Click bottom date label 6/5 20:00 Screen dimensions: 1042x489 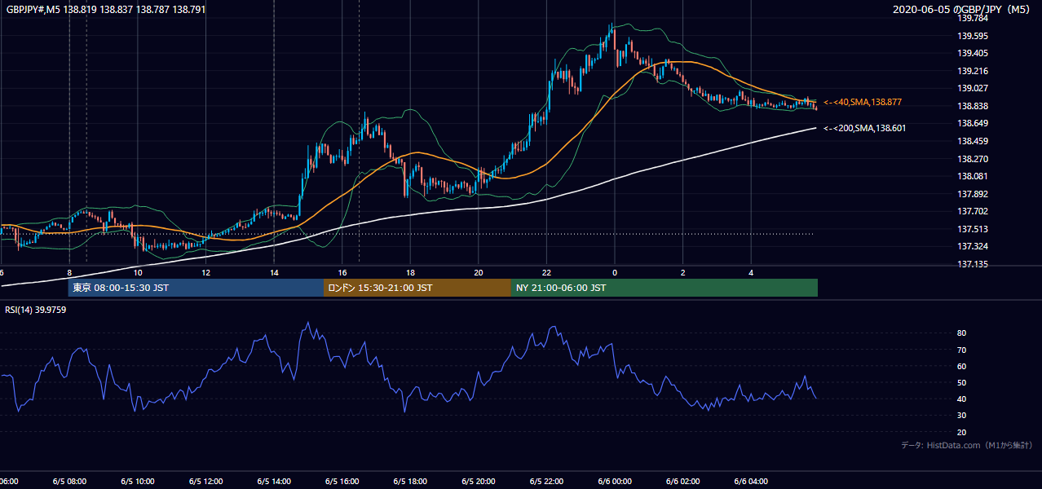pos(479,482)
